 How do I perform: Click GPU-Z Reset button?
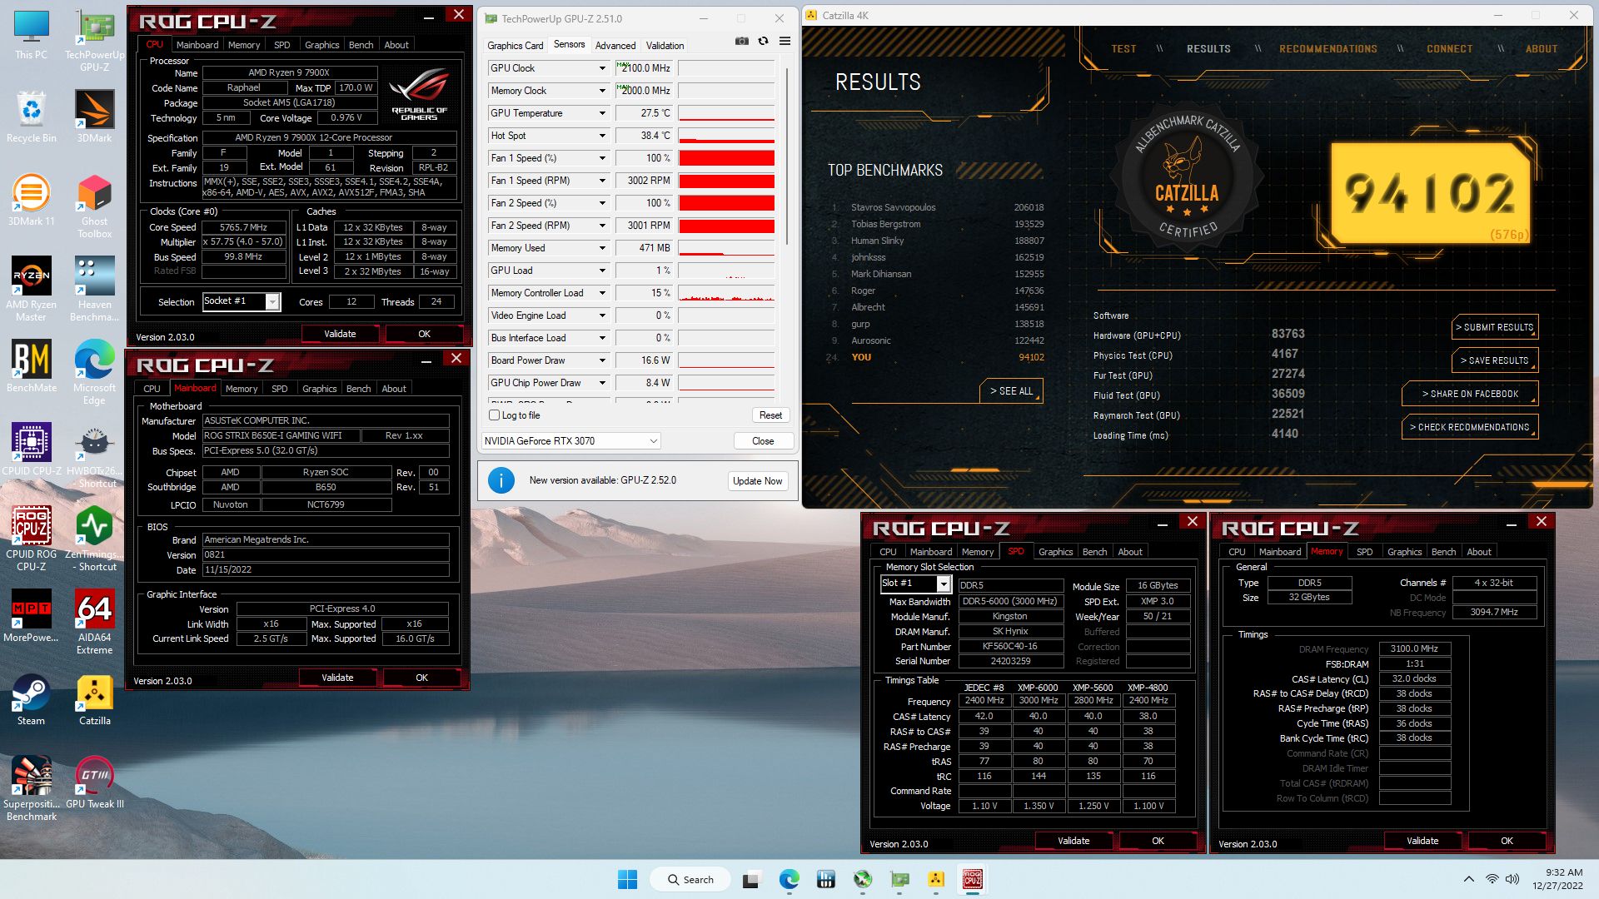click(770, 415)
